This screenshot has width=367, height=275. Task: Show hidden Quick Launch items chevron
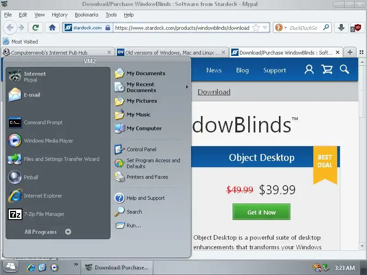click(x=76, y=264)
